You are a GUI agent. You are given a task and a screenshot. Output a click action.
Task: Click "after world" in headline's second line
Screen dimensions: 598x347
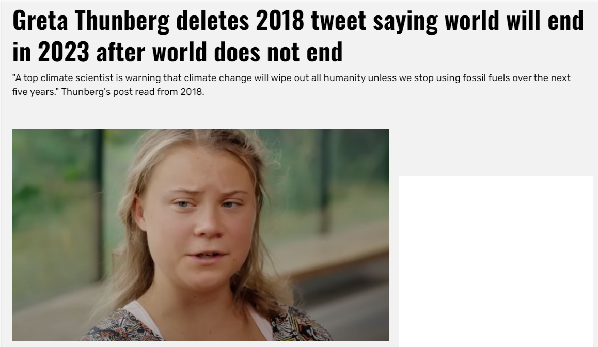pyautogui.click(x=152, y=52)
